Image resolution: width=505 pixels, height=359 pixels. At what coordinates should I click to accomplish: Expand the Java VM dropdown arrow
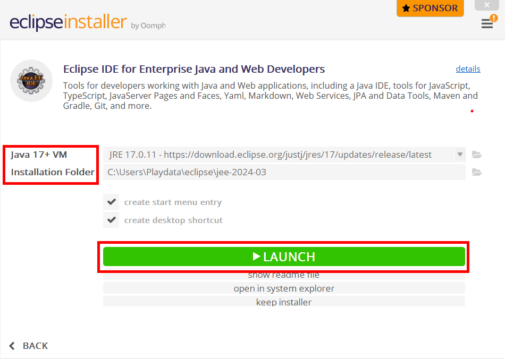460,155
